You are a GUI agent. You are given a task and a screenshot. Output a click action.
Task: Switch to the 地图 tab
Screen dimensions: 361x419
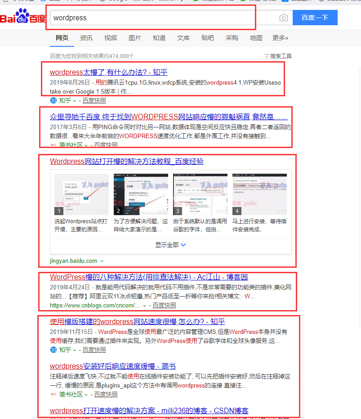tap(256, 38)
